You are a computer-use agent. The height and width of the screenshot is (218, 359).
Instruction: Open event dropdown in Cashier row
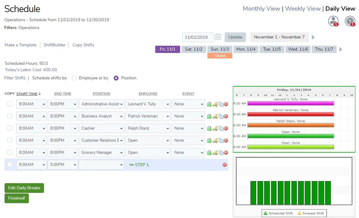pos(188,128)
